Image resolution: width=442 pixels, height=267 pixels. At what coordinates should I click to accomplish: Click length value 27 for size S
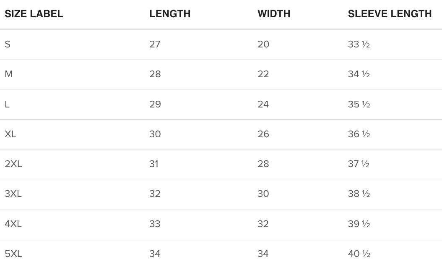(x=155, y=44)
